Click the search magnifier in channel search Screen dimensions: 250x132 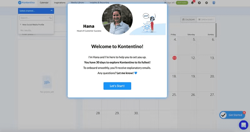[50, 18]
